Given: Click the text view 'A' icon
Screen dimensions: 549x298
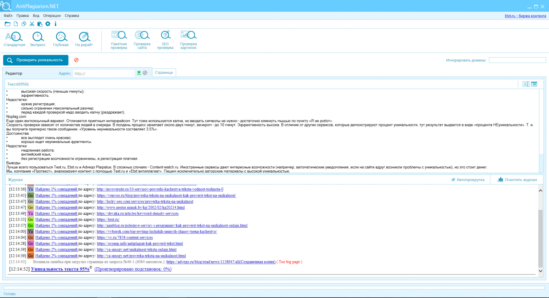Looking at the screenshot, I should [526, 84].
